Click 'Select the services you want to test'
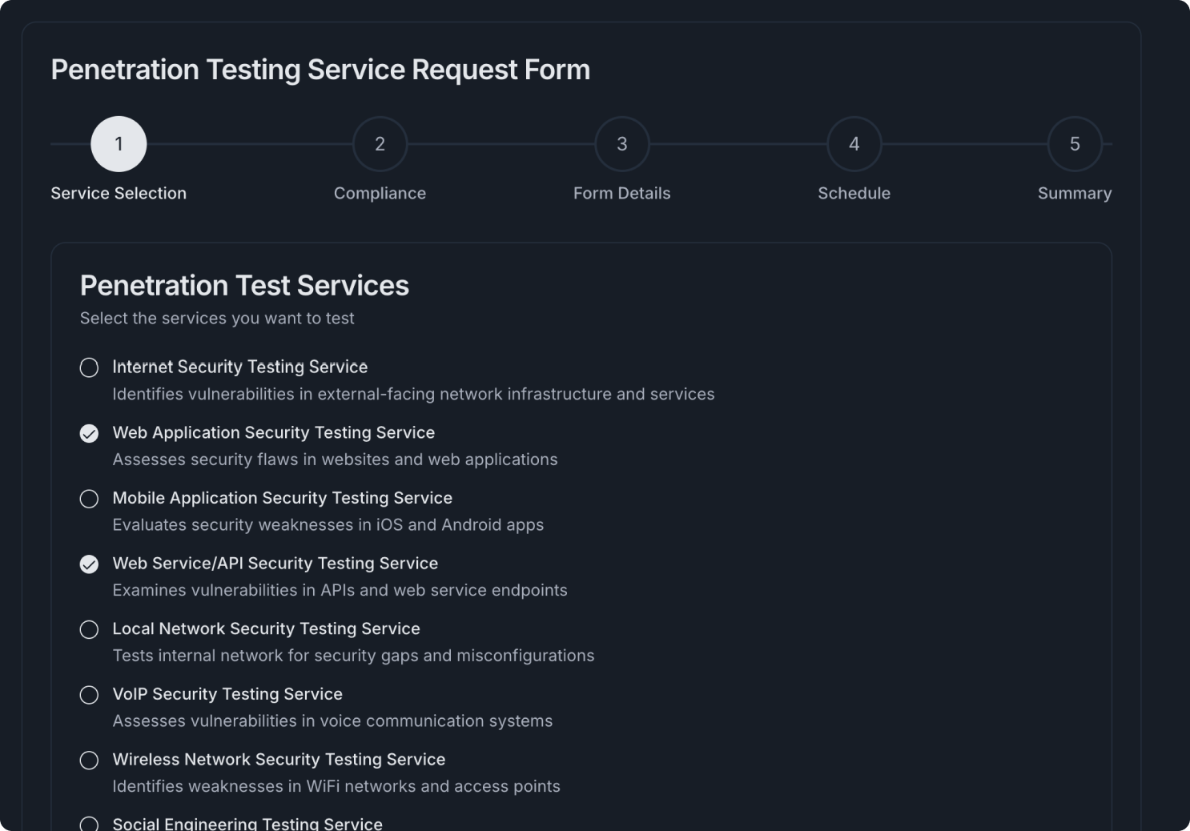1190x831 pixels. click(217, 319)
